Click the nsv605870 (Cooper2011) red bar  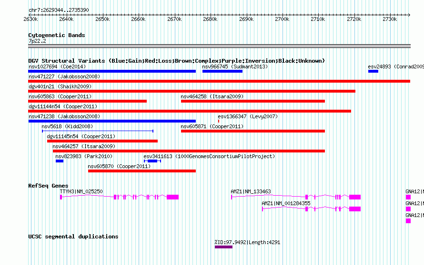(142, 171)
